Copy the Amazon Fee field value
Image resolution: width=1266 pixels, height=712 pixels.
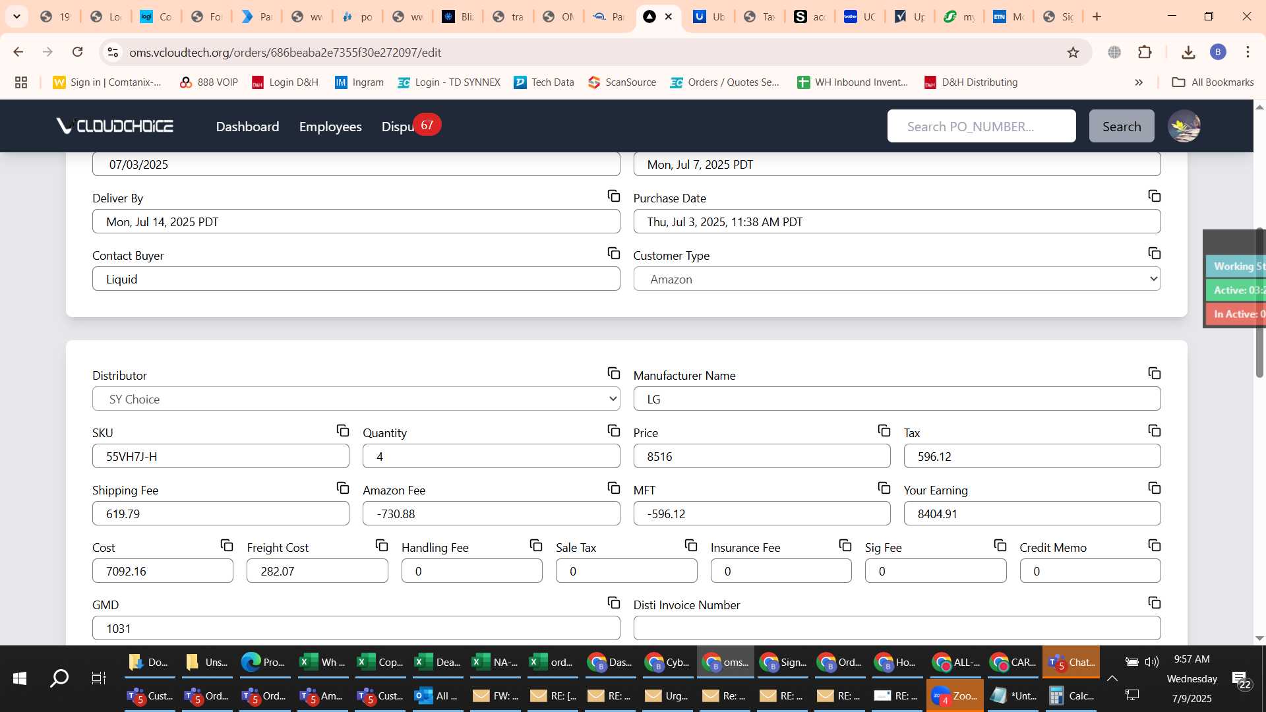click(x=614, y=489)
